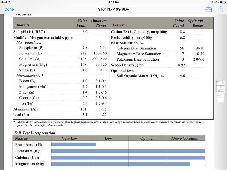Image resolution: width=227 pixels, height=170 pixels.
Task: Tap the battery icon in status bar
Action: (x=223, y=2)
